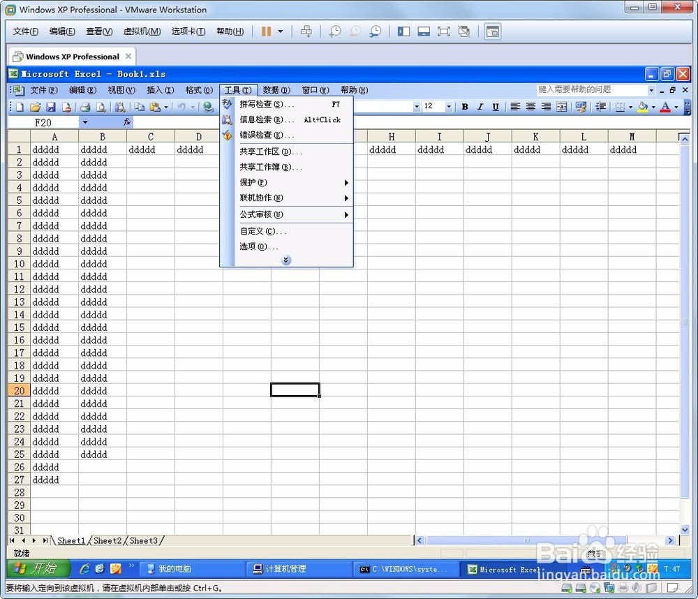
Task: Click the Merge and Center icon
Action: tap(562, 107)
